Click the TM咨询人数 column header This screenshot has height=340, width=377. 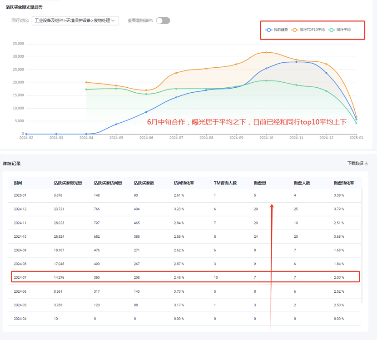(x=225, y=183)
